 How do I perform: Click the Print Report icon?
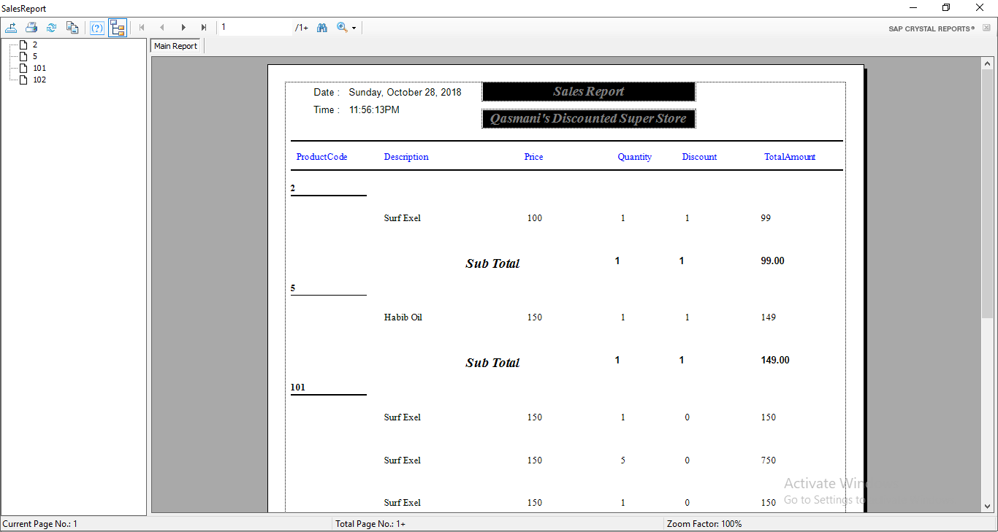(31, 28)
